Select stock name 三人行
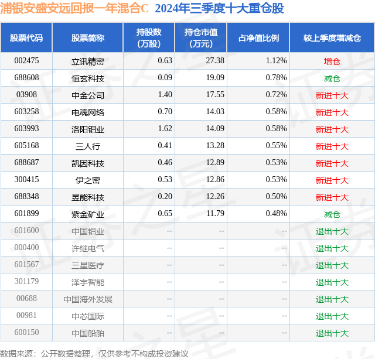Image resolution: width=375 pixels, height=359 pixels. pos(88,146)
